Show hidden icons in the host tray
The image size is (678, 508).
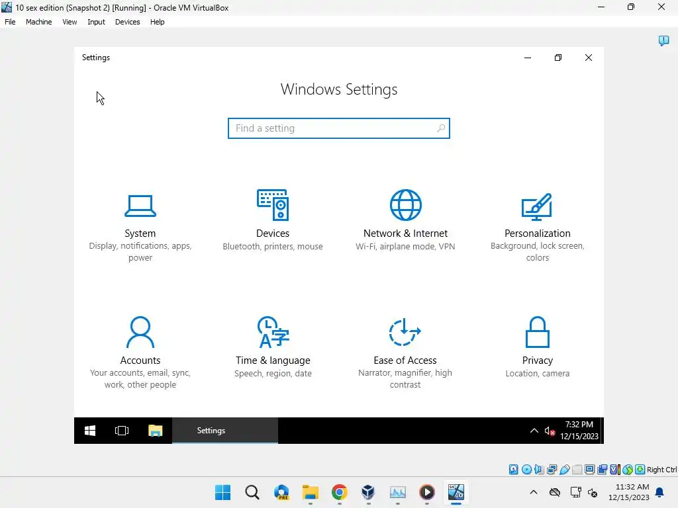tap(534, 492)
